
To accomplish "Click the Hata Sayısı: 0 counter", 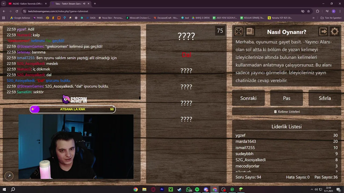I will [x=298, y=177].
